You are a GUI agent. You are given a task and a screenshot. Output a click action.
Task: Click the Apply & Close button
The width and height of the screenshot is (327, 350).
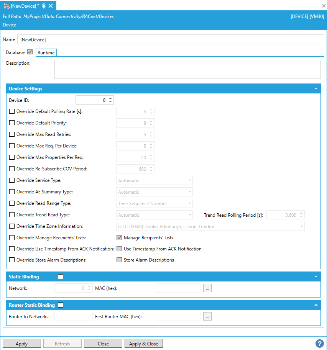144,343
